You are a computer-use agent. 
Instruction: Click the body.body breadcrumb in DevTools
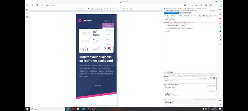click(x=170, y=72)
